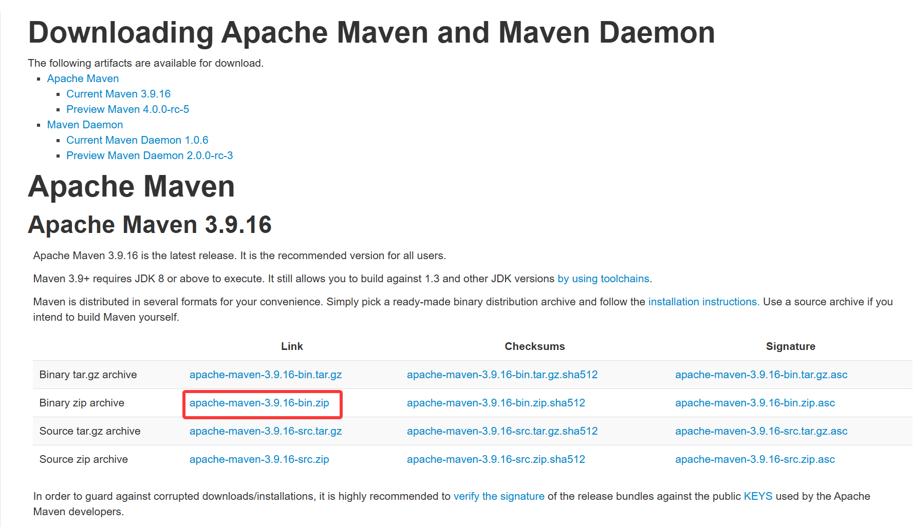Get apache-maven-3.9.16-src.tar.gz.asc signature
Viewport: 914px width, 527px height.
[x=761, y=431]
